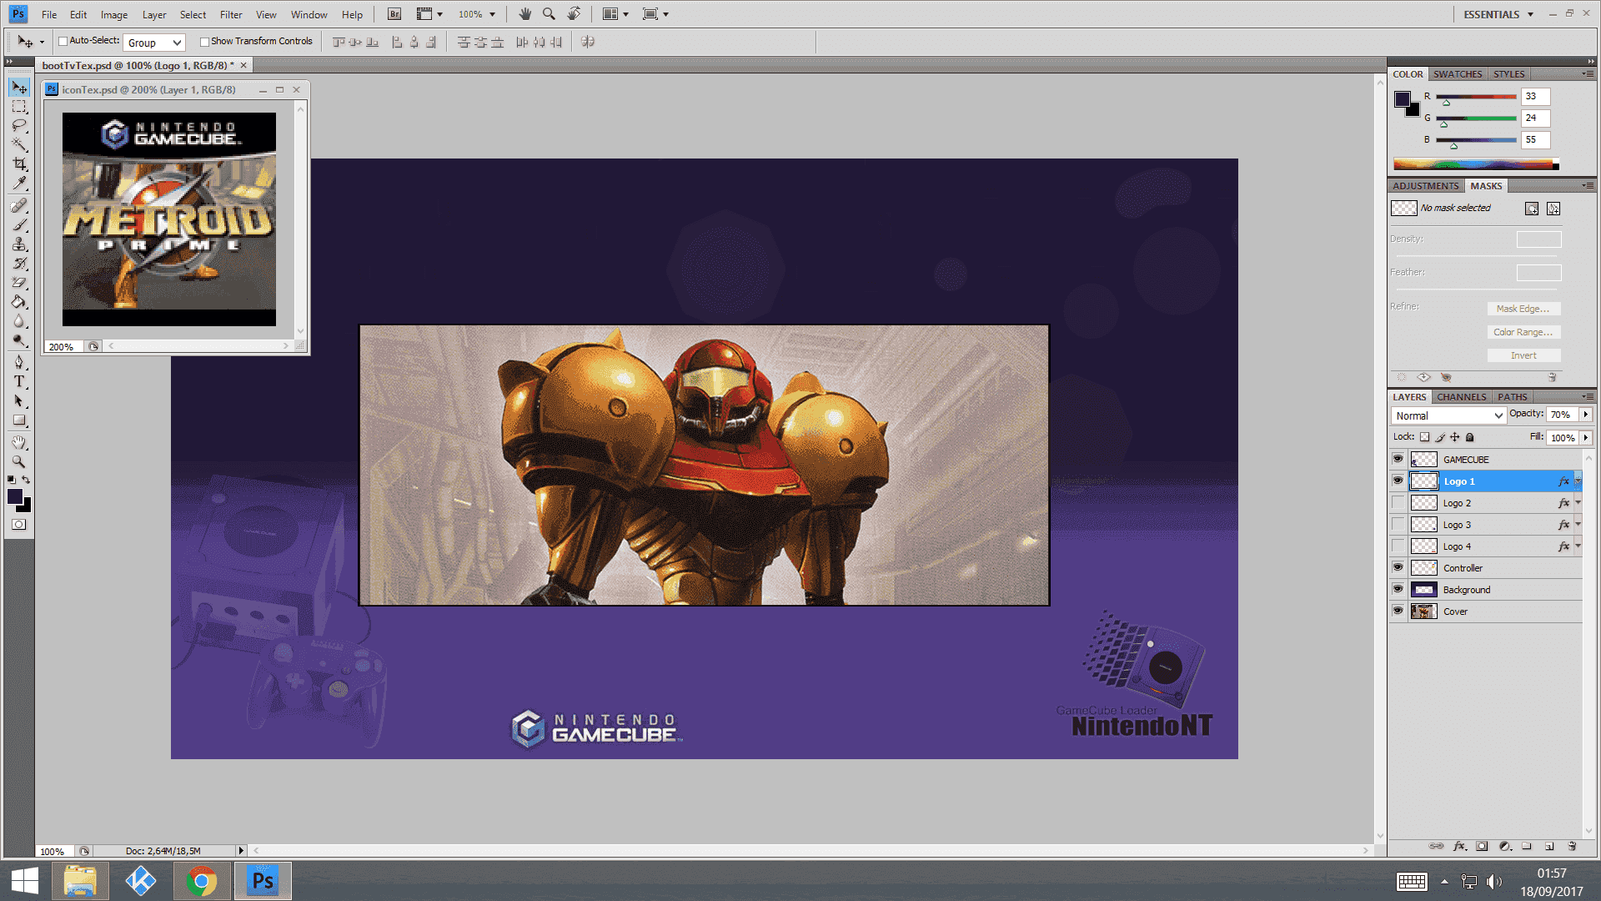Image resolution: width=1601 pixels, height=901 pixels.
Task: Create a new layer with the new-layer icon
Action: pos(1549,846)
